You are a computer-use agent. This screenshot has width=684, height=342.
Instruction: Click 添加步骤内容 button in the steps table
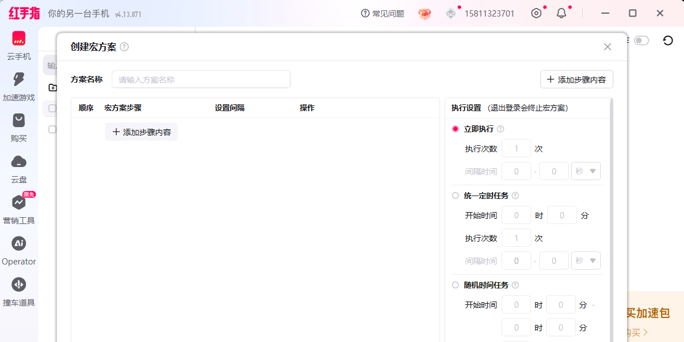(x=141, y=132)
